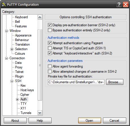Image resolution: width=130 pixels, height=126 pixels.
Task: Select X11 category
Action: [x=23, y=108]
